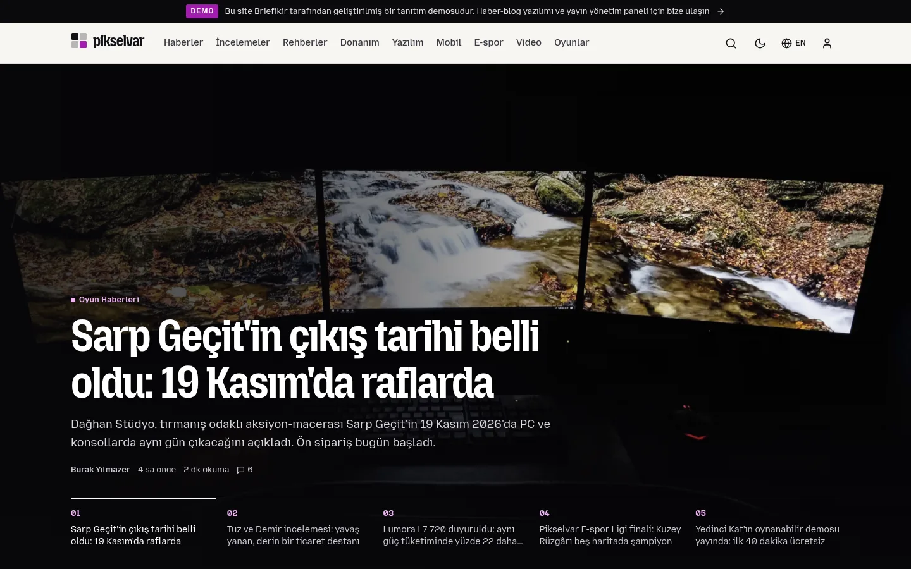911x569 pixels.
Task: Click the article summary starting 'Dağhan Stüdyo'
Action: tap(311, 433)
